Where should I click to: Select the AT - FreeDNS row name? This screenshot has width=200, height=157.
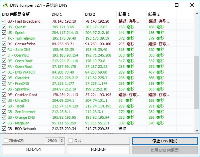18,83
